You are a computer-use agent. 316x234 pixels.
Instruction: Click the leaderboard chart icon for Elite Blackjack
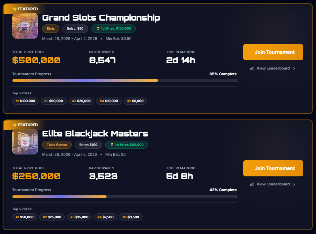click(x=252, y=184)
